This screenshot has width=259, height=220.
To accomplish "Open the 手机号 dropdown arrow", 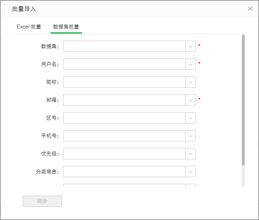I will 191,136.
